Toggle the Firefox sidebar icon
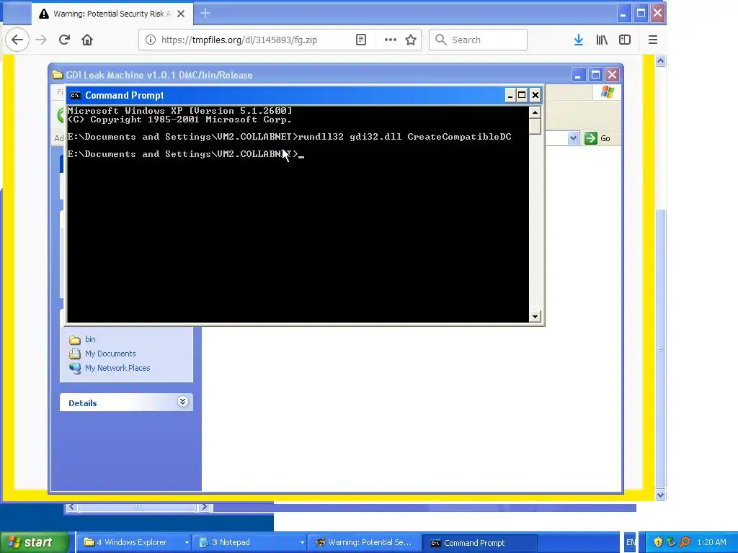The image size is (738, 553). (625, 40)
